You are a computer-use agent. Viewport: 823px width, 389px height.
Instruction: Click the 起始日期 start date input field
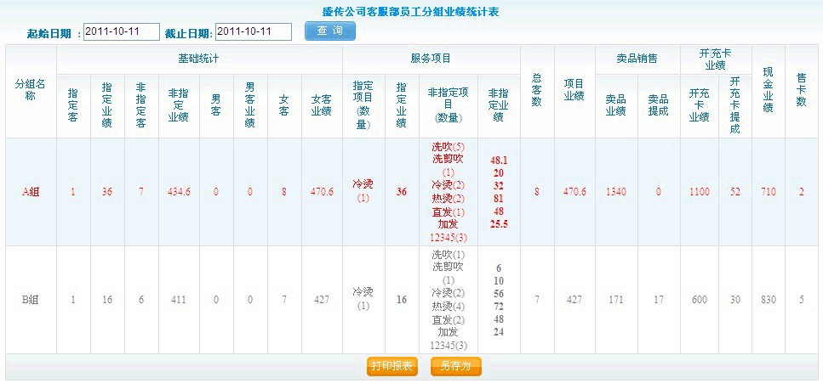click(122, 31)
